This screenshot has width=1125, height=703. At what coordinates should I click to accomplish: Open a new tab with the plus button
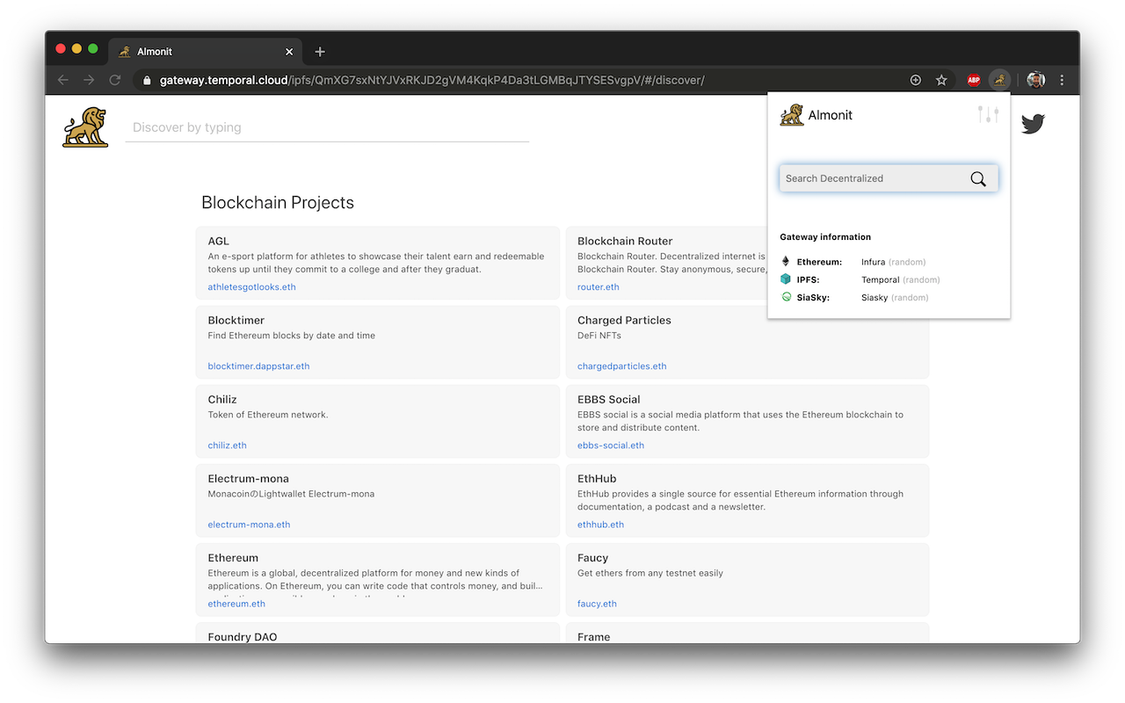point(320,52)
